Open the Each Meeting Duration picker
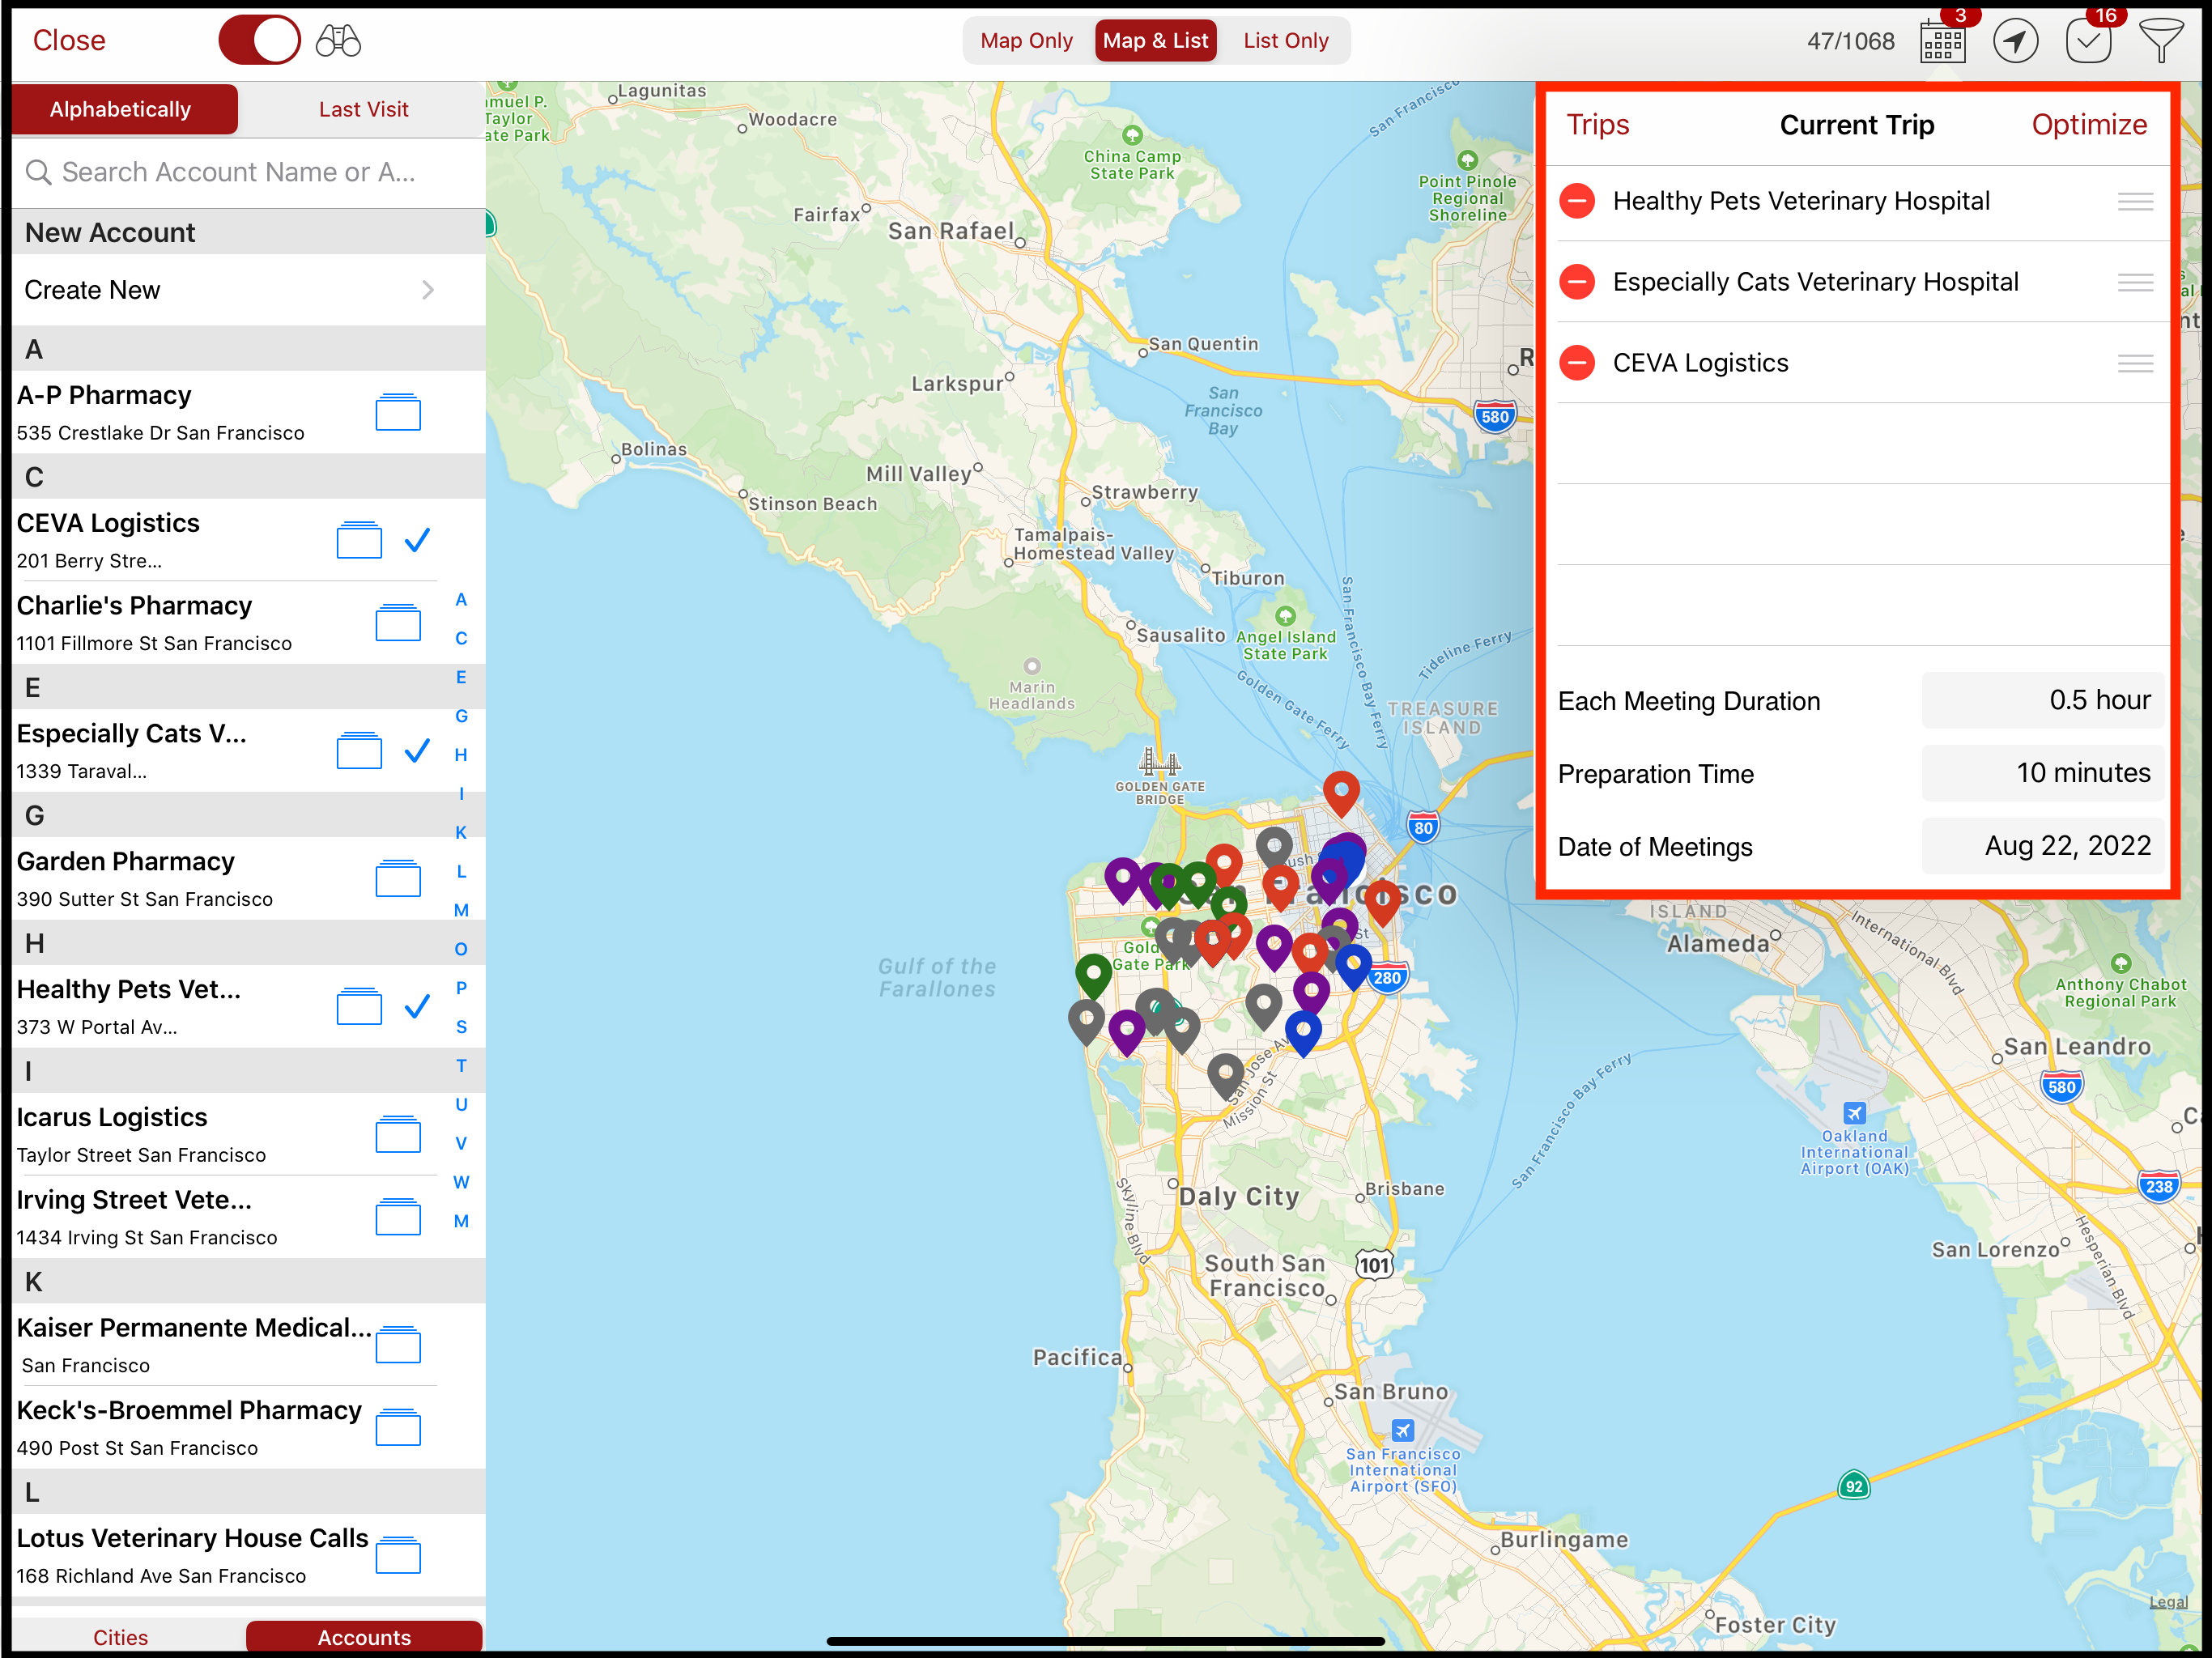 [x=2042, y=700]
